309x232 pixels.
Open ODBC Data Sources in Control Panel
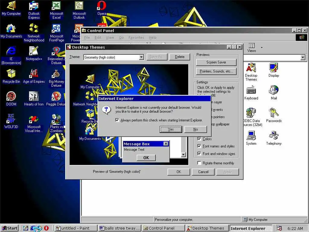pyautogui.click(x=253, y=117)
